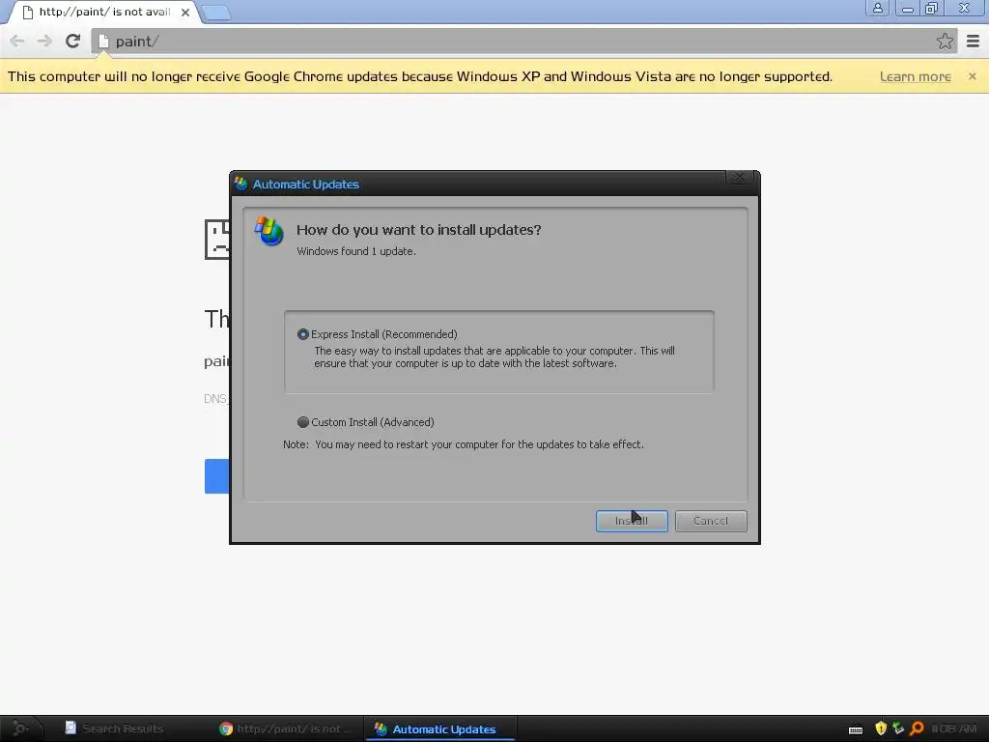Open the Start menu on the taskbar
Screen dimensions: 989x742
tap(20, 728)
